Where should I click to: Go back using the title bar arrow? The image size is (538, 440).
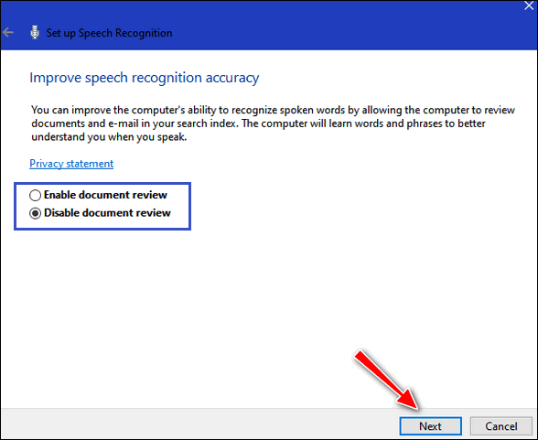8,33
